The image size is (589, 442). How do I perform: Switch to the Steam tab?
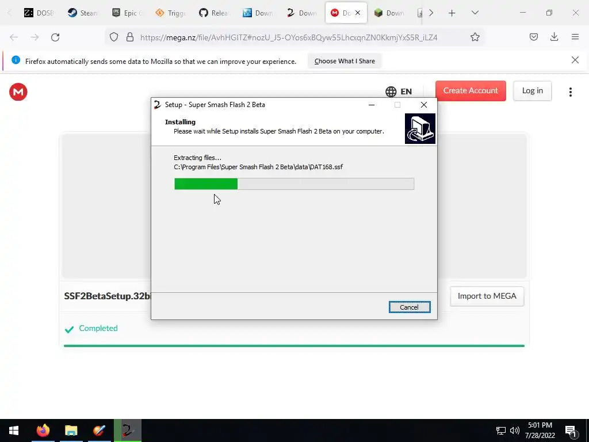(82, 13)
